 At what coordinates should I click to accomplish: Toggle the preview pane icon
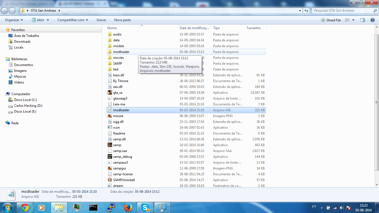[362, 20]
